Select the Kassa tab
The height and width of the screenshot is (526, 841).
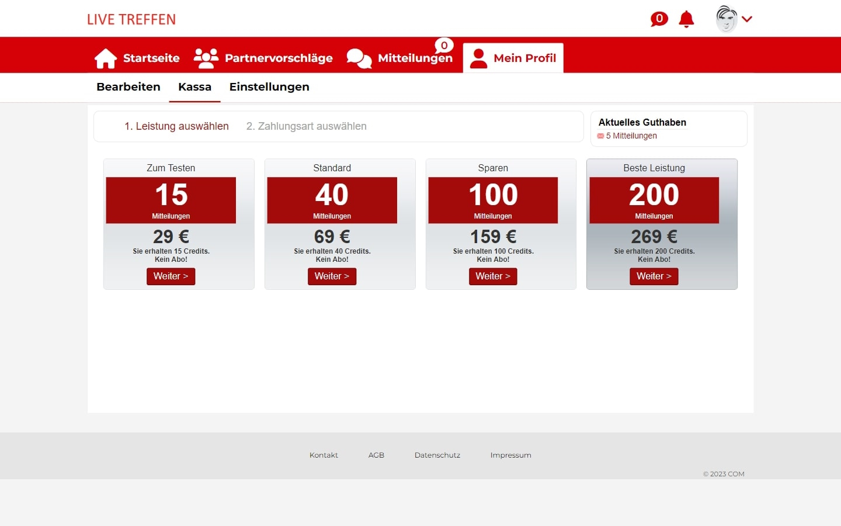(x=194, y=86)
